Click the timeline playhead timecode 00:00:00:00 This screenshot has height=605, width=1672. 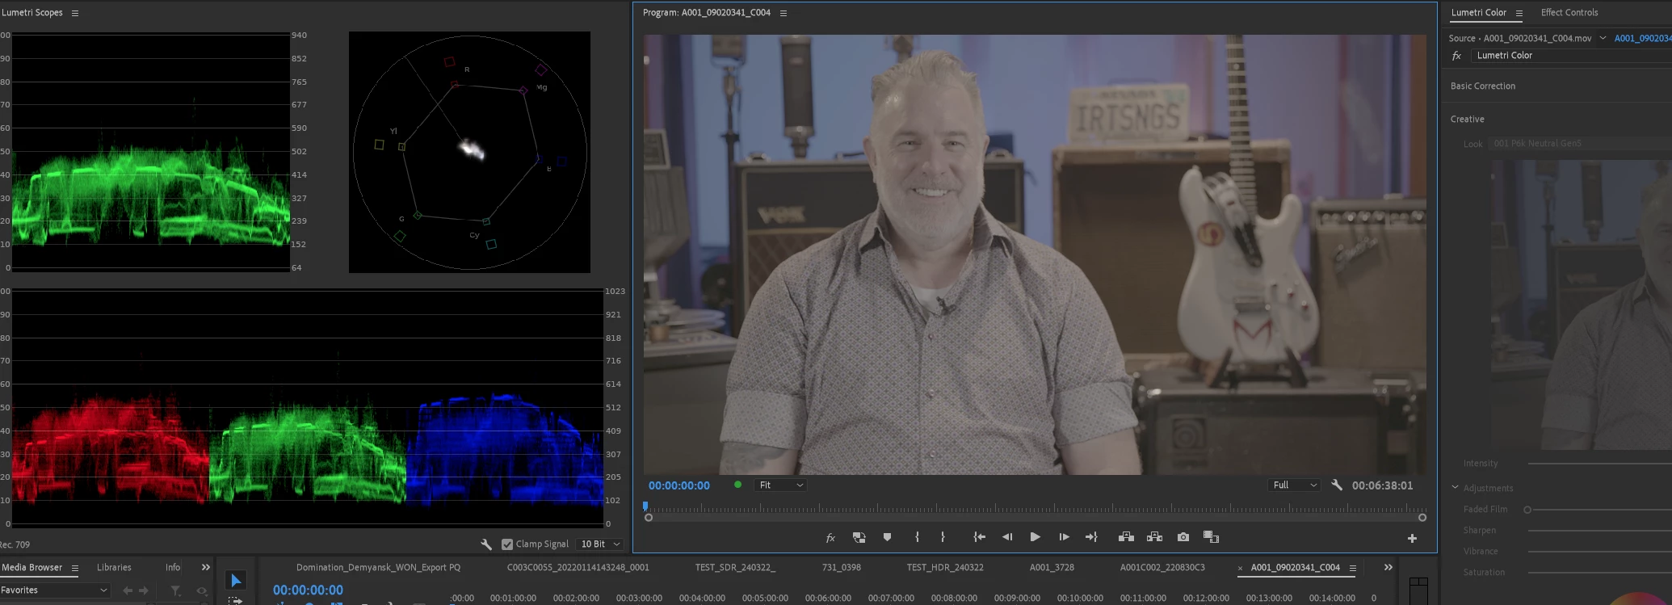(308, 590)
